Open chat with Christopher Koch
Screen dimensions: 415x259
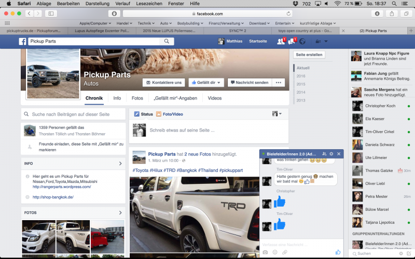pos(381,106)
